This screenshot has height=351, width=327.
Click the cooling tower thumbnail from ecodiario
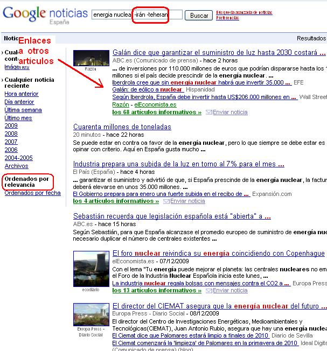tap(88, 269)
